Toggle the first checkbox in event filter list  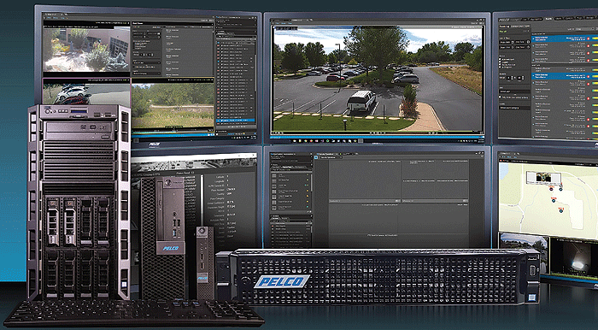coord(501,59)
